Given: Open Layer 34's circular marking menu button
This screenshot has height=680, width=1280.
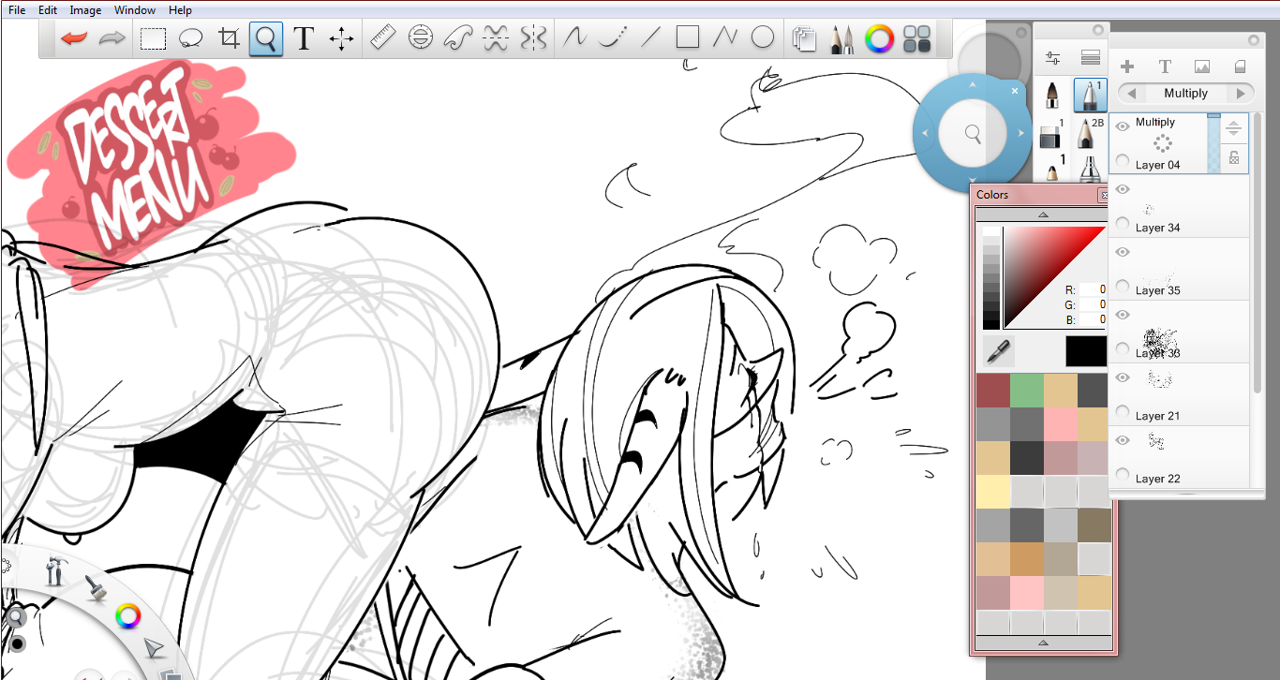Looking at the screenshot, I should [1123, 223].
